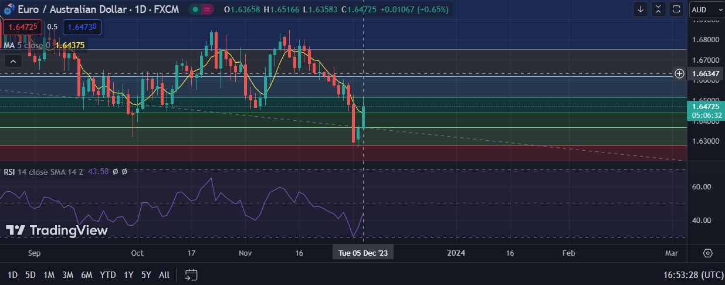This screenshot has width=725, height=285.
Task: Click the down arrow pane button
Action: tap(641, 9)
